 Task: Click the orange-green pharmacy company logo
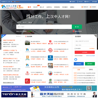tap(27, 58)
